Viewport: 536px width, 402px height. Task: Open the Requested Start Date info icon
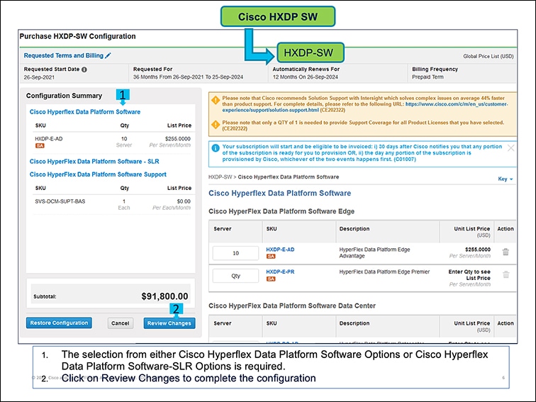point(84,69)
